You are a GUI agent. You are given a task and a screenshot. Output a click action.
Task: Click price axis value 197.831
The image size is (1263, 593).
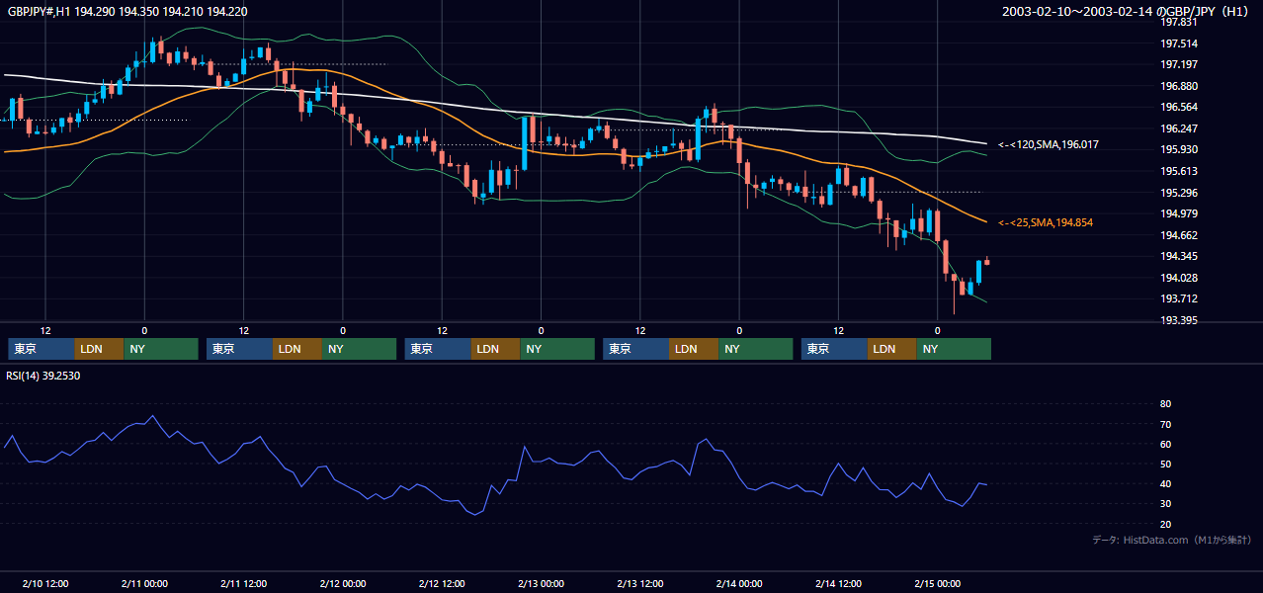click(1179, 22)
